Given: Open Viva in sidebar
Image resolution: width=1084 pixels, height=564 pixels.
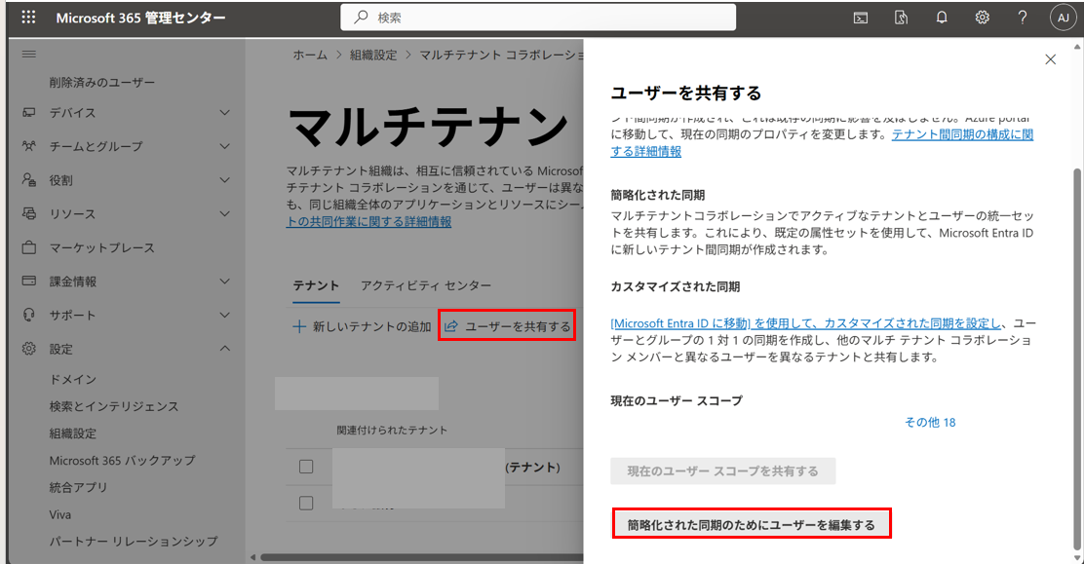Looking at the screenshot, I should [x=60, y=514].
